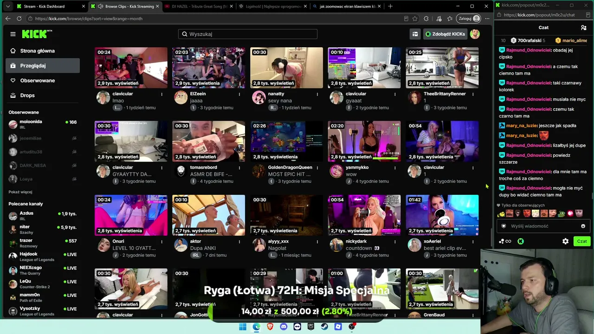Open options for nanatty's sexy nana clip

[x=317, y=94]
